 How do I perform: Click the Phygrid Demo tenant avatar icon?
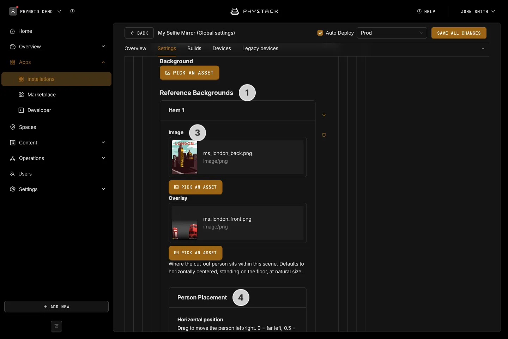13,11
